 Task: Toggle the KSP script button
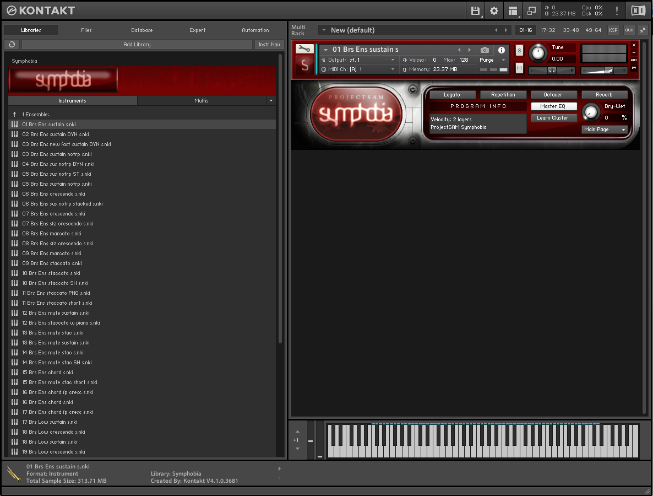click(613, 30)
